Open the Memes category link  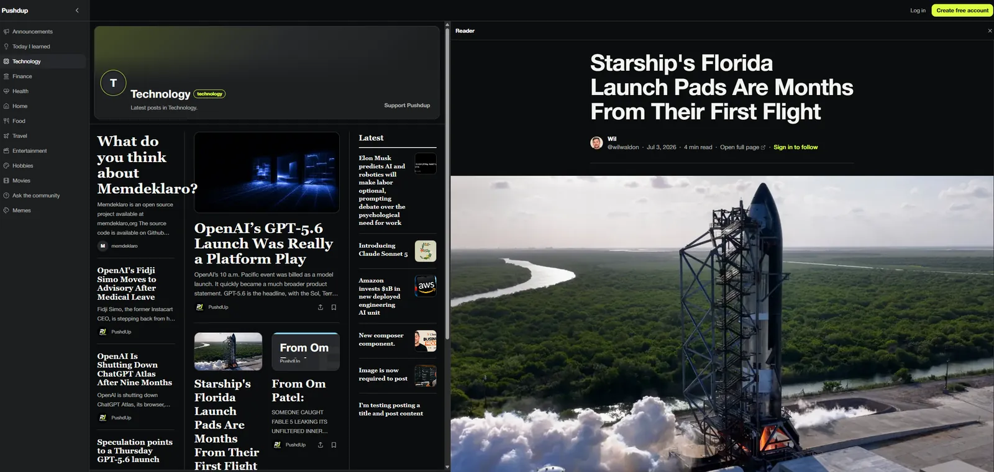[21, 211]
